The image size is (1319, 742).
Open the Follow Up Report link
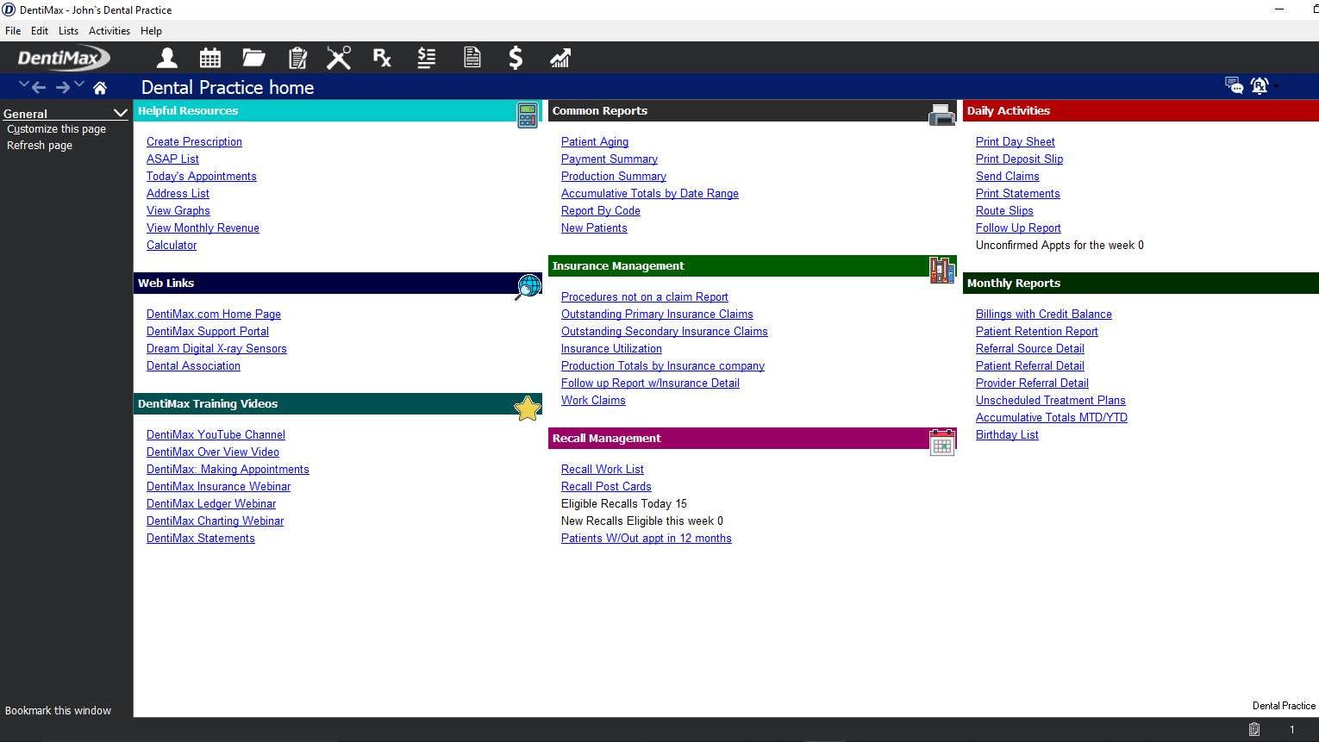1018,228
